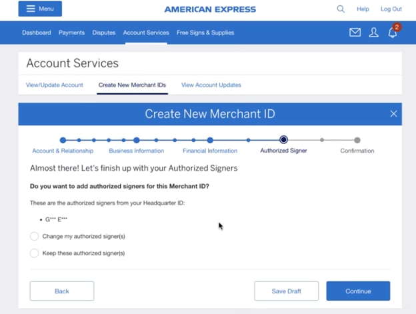Open Free Signs & Supplies section
The image size is (416, 314).
click(x=205, y=32)
